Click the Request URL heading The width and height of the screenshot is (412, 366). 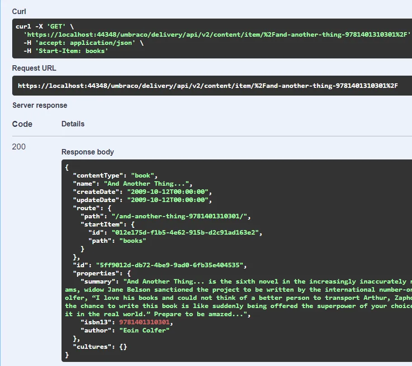pos(34,68)
